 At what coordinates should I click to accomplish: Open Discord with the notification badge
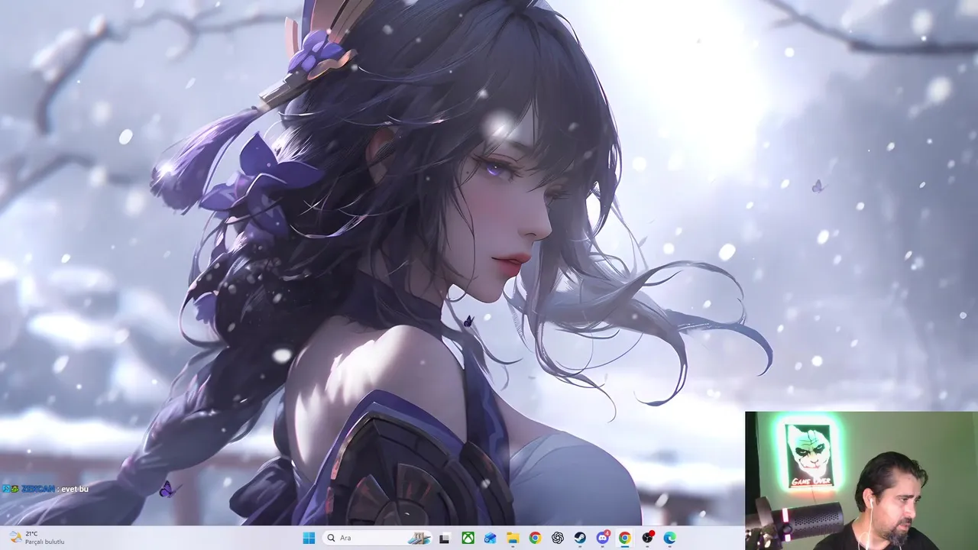tap(603, 538)
